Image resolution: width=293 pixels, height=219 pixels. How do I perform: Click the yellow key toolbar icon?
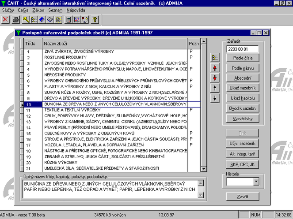click(26, 19)
